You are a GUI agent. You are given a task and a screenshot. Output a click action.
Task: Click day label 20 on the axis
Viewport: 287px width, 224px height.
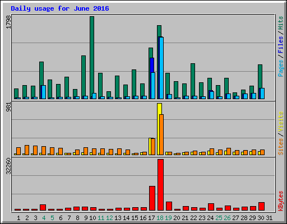pyautogui.click(x=177, y=218)
